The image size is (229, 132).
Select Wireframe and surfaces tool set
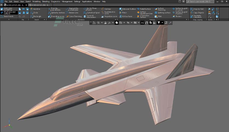coord(9,13)
